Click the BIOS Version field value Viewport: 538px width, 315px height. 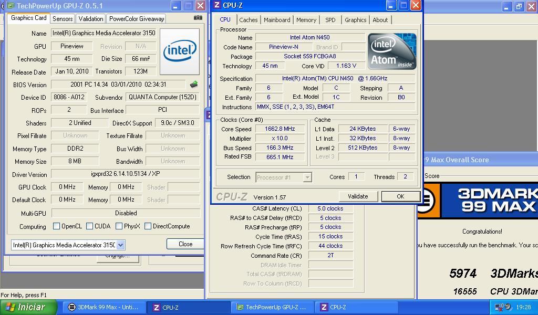point(118,85)
